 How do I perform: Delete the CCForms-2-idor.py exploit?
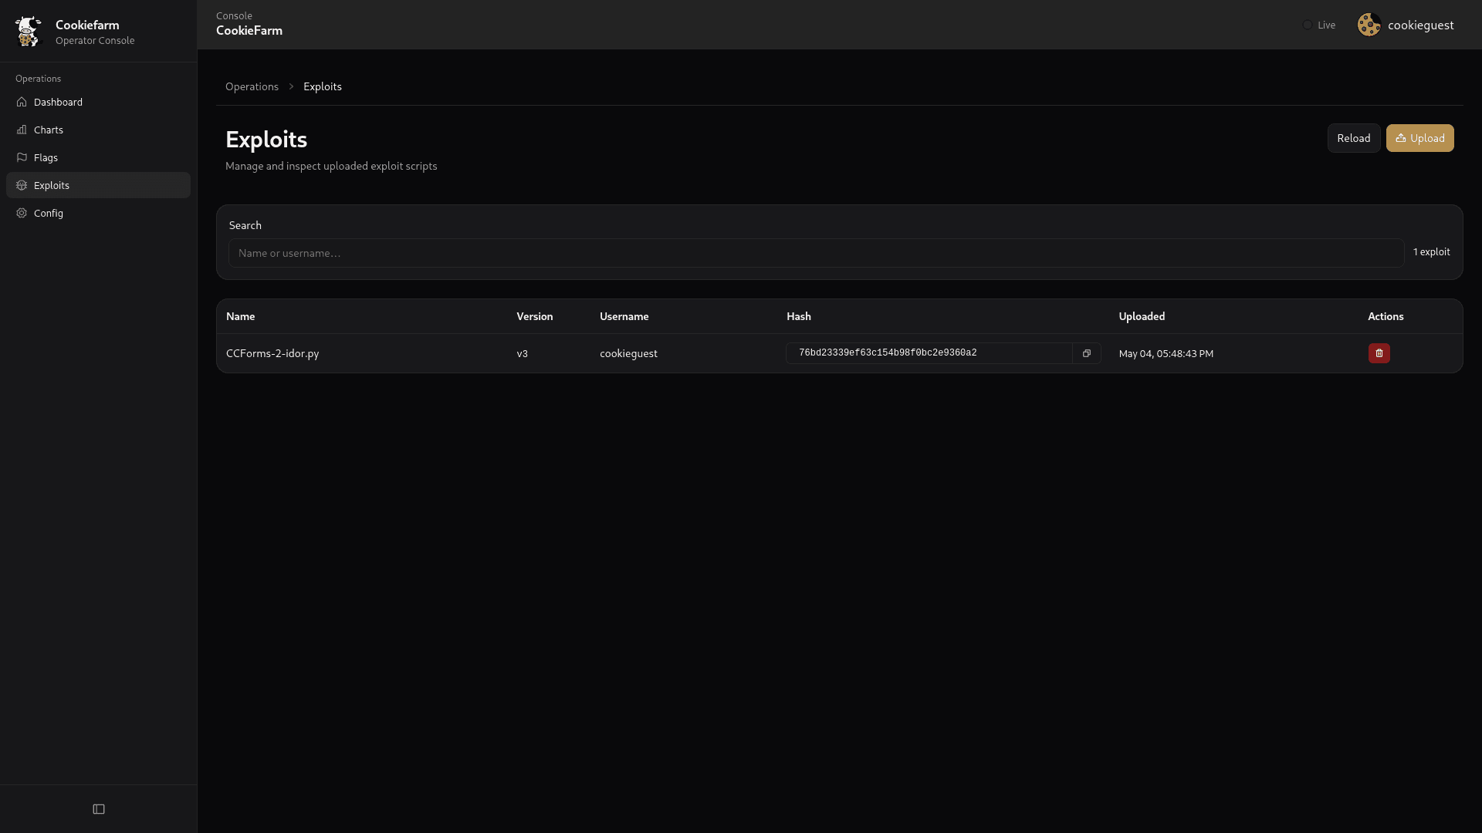pyautogui.click(x=1379, y=353)
